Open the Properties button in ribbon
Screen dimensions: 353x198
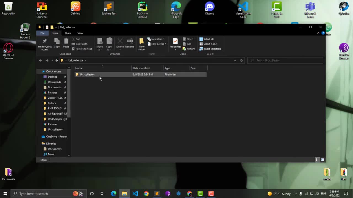coord(175,43)
